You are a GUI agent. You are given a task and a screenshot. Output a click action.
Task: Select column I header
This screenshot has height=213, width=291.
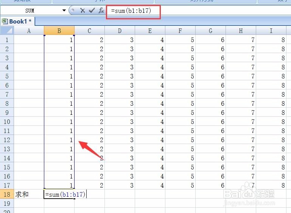(271, 30)
